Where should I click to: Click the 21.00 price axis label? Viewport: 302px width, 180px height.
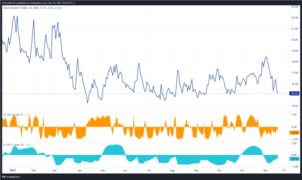click(295, 29)
